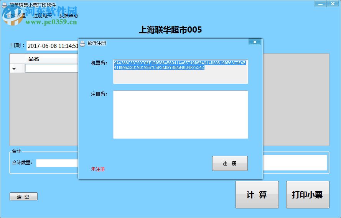Click the red 未注册 status text

[x=98, y=169]
